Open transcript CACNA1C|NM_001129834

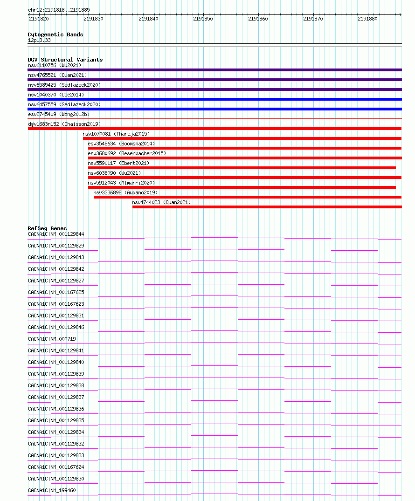[56, 432]
